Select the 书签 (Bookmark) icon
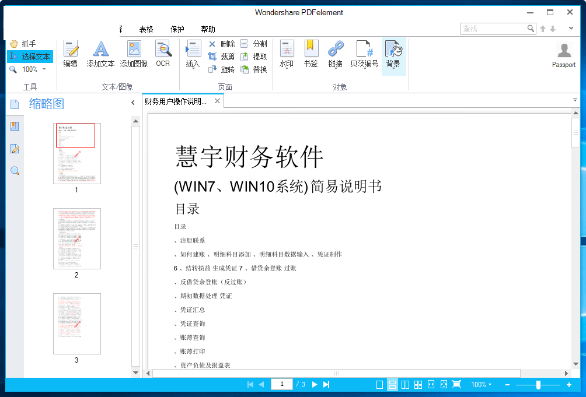586x397 pixels. (311, 55)
